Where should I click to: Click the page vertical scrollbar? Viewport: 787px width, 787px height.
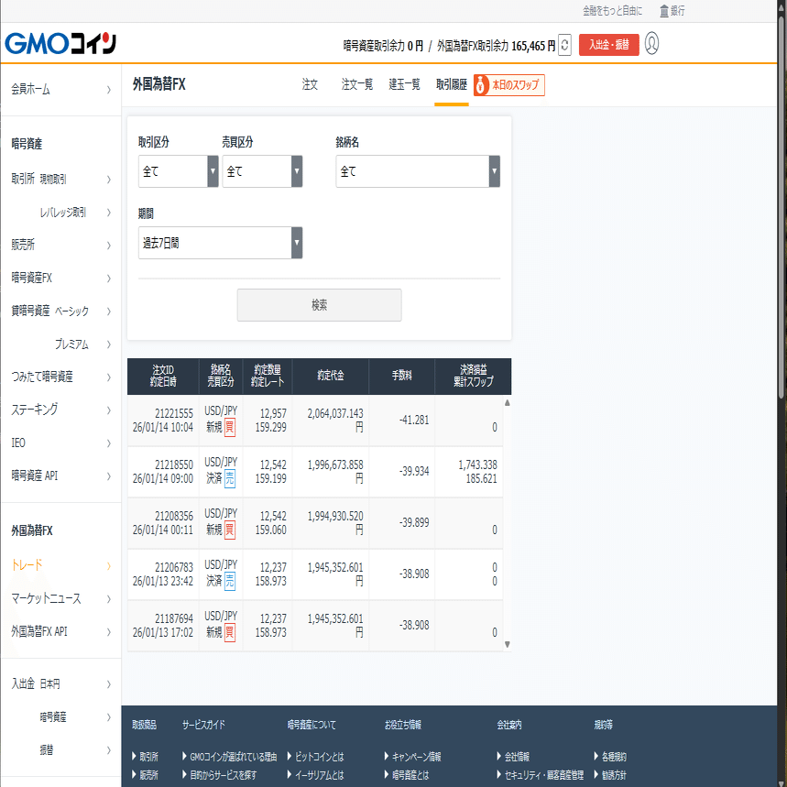pos(782,208)
